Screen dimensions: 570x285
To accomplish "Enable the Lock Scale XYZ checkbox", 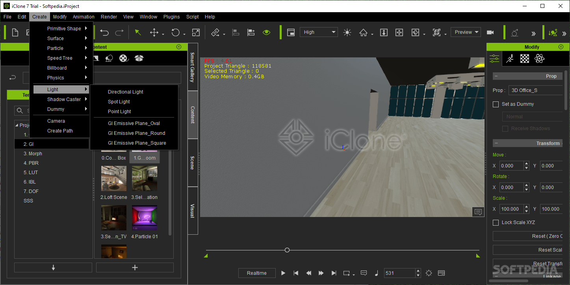I will [x=496, y=222].
